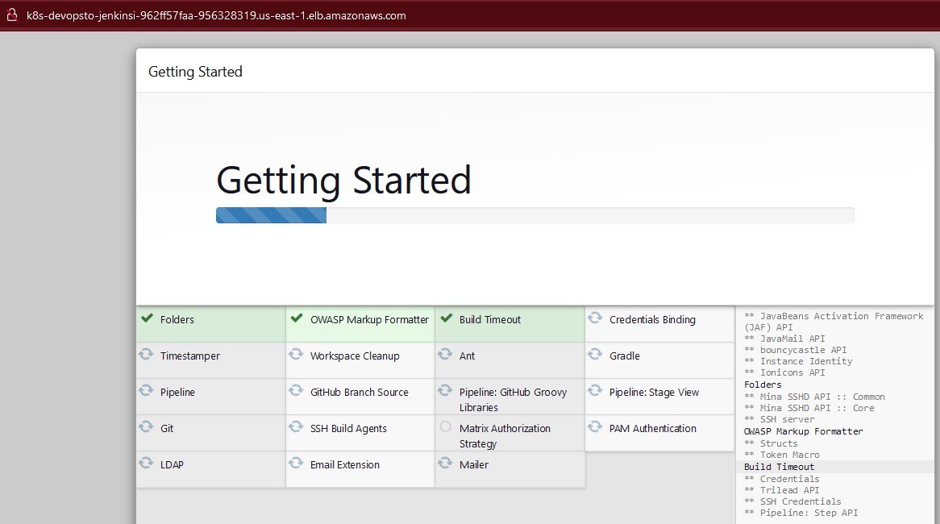This screenshot has width=940, height=524.
Task: Click the Gradle plugin name
Action: point(624,356)
